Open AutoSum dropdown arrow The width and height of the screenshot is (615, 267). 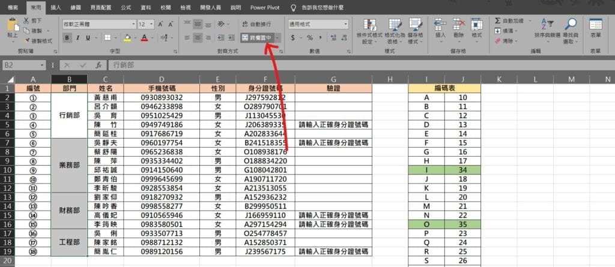tap(529, 21)
